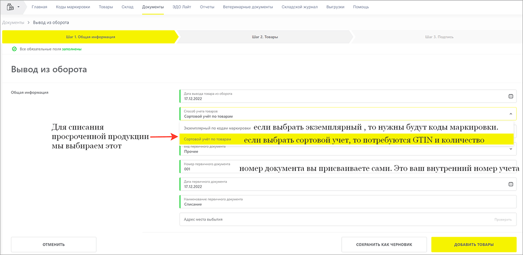
Task: Go to the Шаг 3. Подпись step
Action: pos(439,37)
